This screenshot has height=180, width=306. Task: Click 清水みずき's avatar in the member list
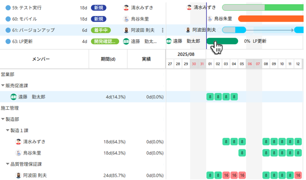(18, 142)
